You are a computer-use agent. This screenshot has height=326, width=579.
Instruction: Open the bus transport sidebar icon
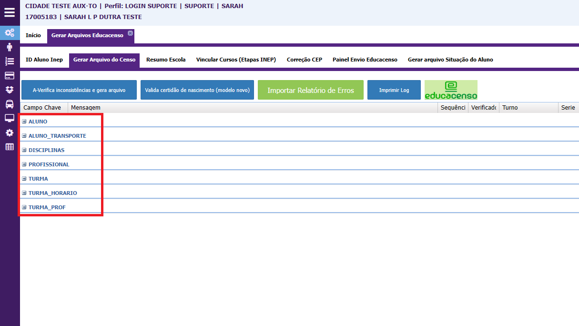point(10,104)
